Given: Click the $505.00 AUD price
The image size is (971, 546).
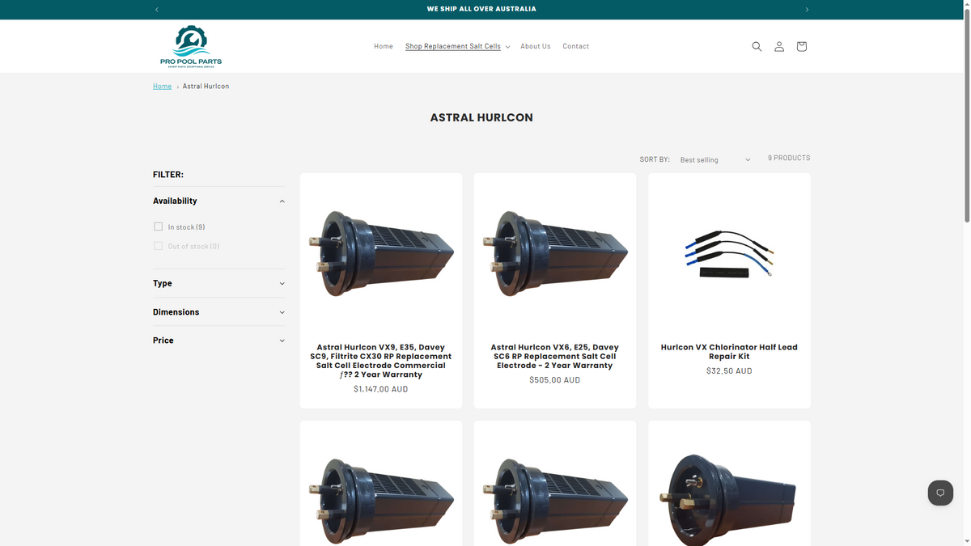Looking at the screenshot, I should tap(555, 380).
